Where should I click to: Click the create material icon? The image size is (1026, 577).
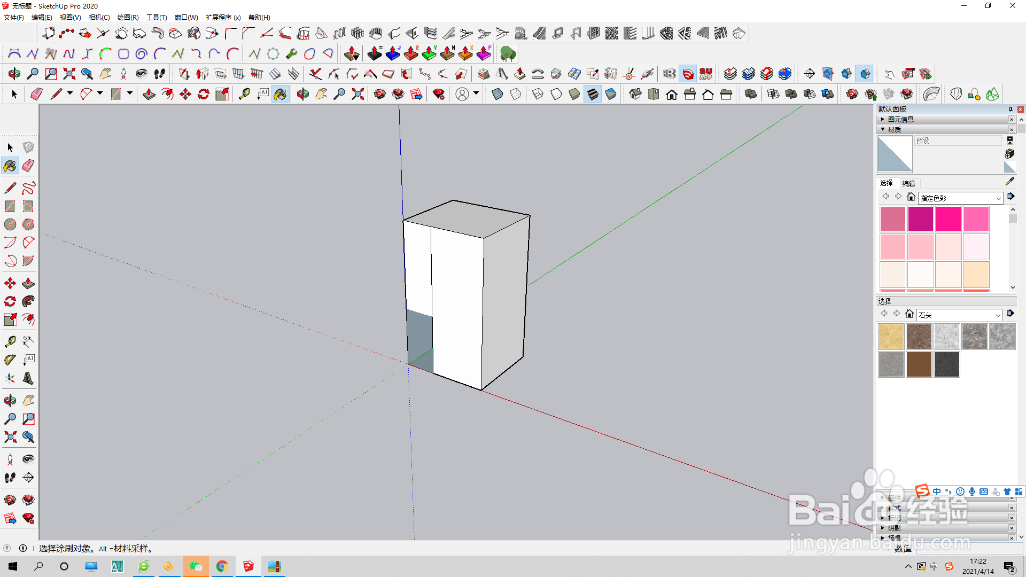pos(1009,154)
